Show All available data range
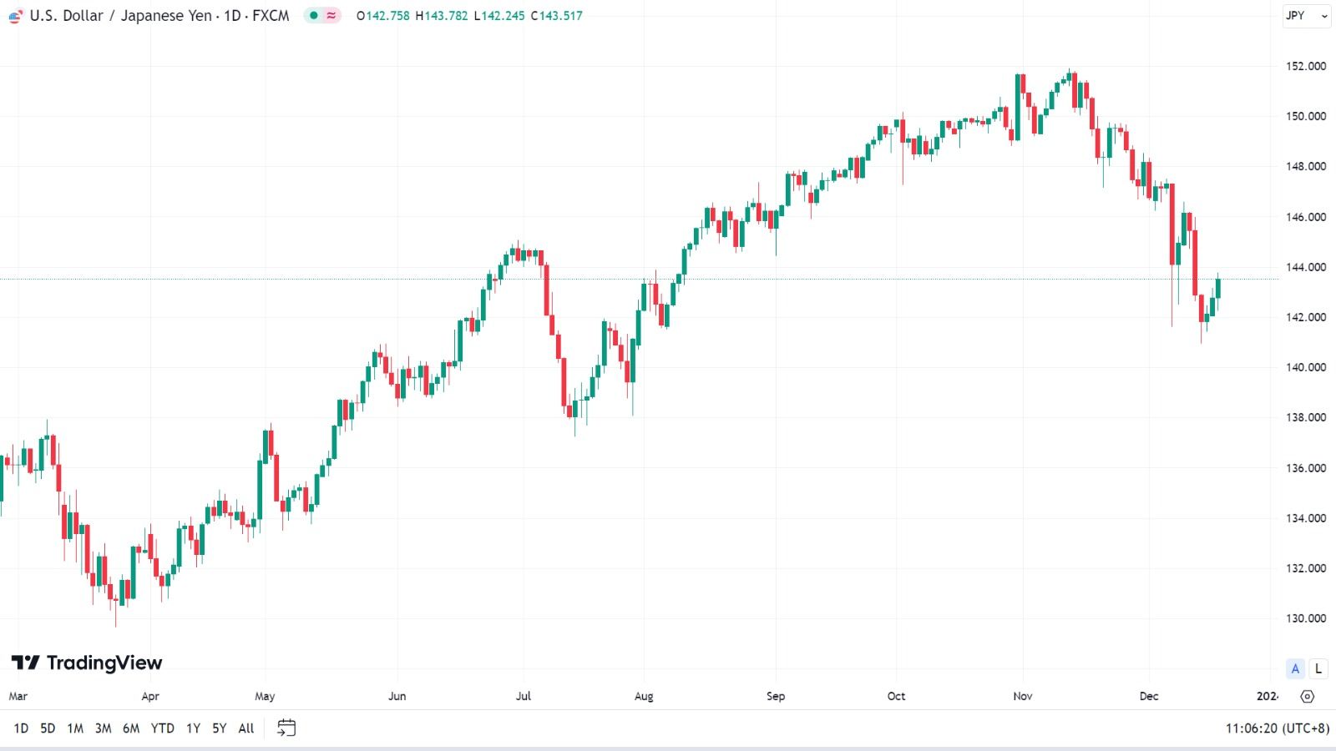The image size is (1336, 751). point(245,728)
